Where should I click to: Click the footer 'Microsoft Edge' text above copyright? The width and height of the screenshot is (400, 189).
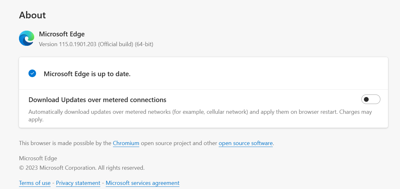tap(38, 158)
